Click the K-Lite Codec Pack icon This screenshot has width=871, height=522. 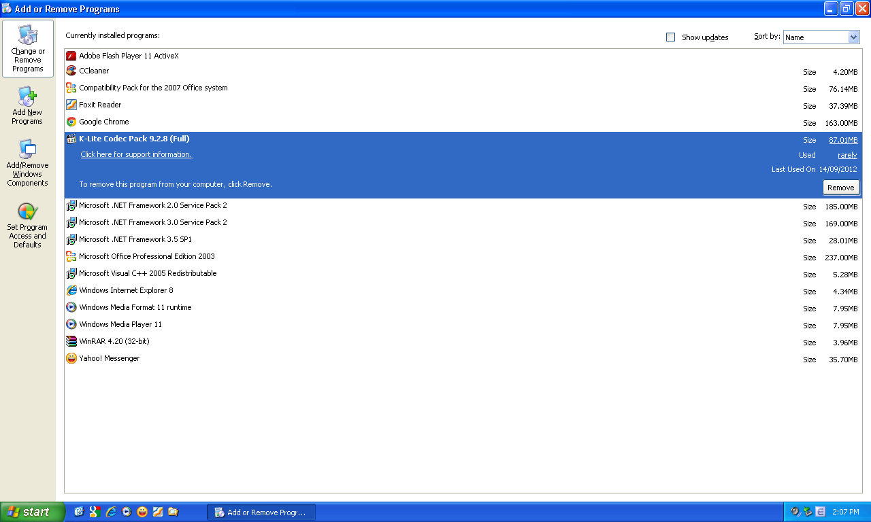pos(71,139)
